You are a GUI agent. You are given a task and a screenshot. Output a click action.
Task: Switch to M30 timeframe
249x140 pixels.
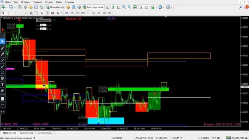coord(83,13)
